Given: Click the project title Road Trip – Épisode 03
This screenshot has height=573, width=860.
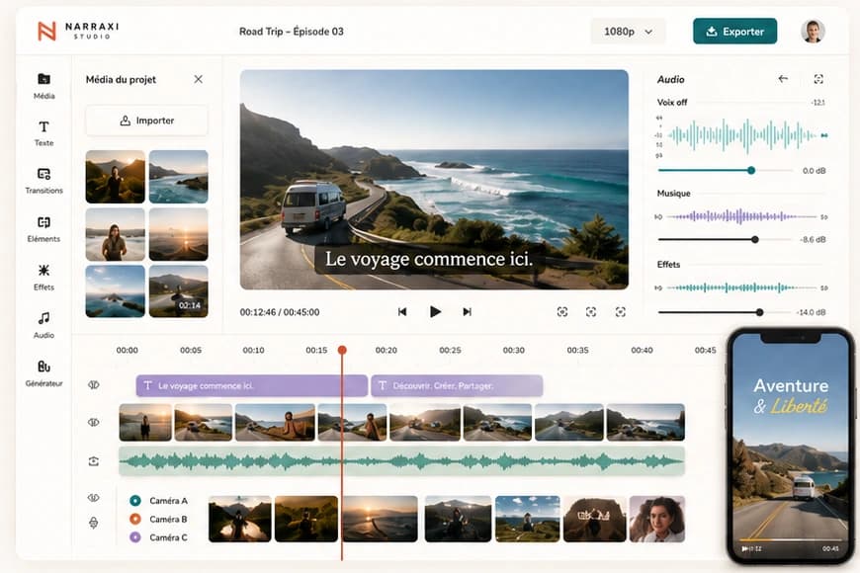Looking at the screenshot, I should tap(292, 32).
